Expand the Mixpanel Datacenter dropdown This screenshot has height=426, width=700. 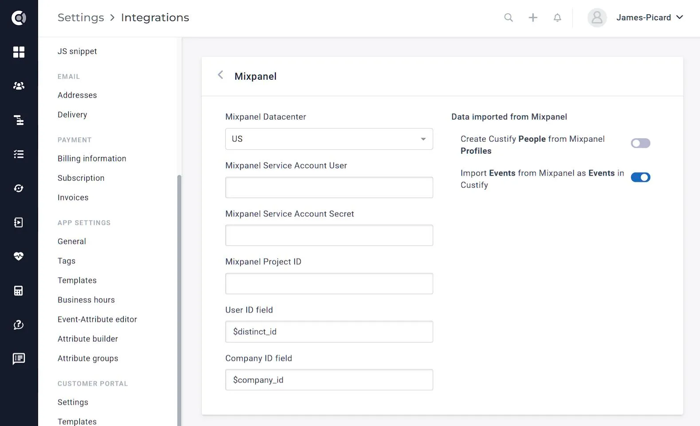329,139
